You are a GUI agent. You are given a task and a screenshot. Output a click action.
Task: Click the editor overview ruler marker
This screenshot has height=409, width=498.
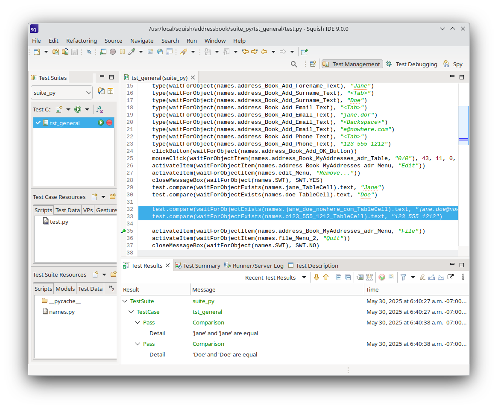point(463,139)
